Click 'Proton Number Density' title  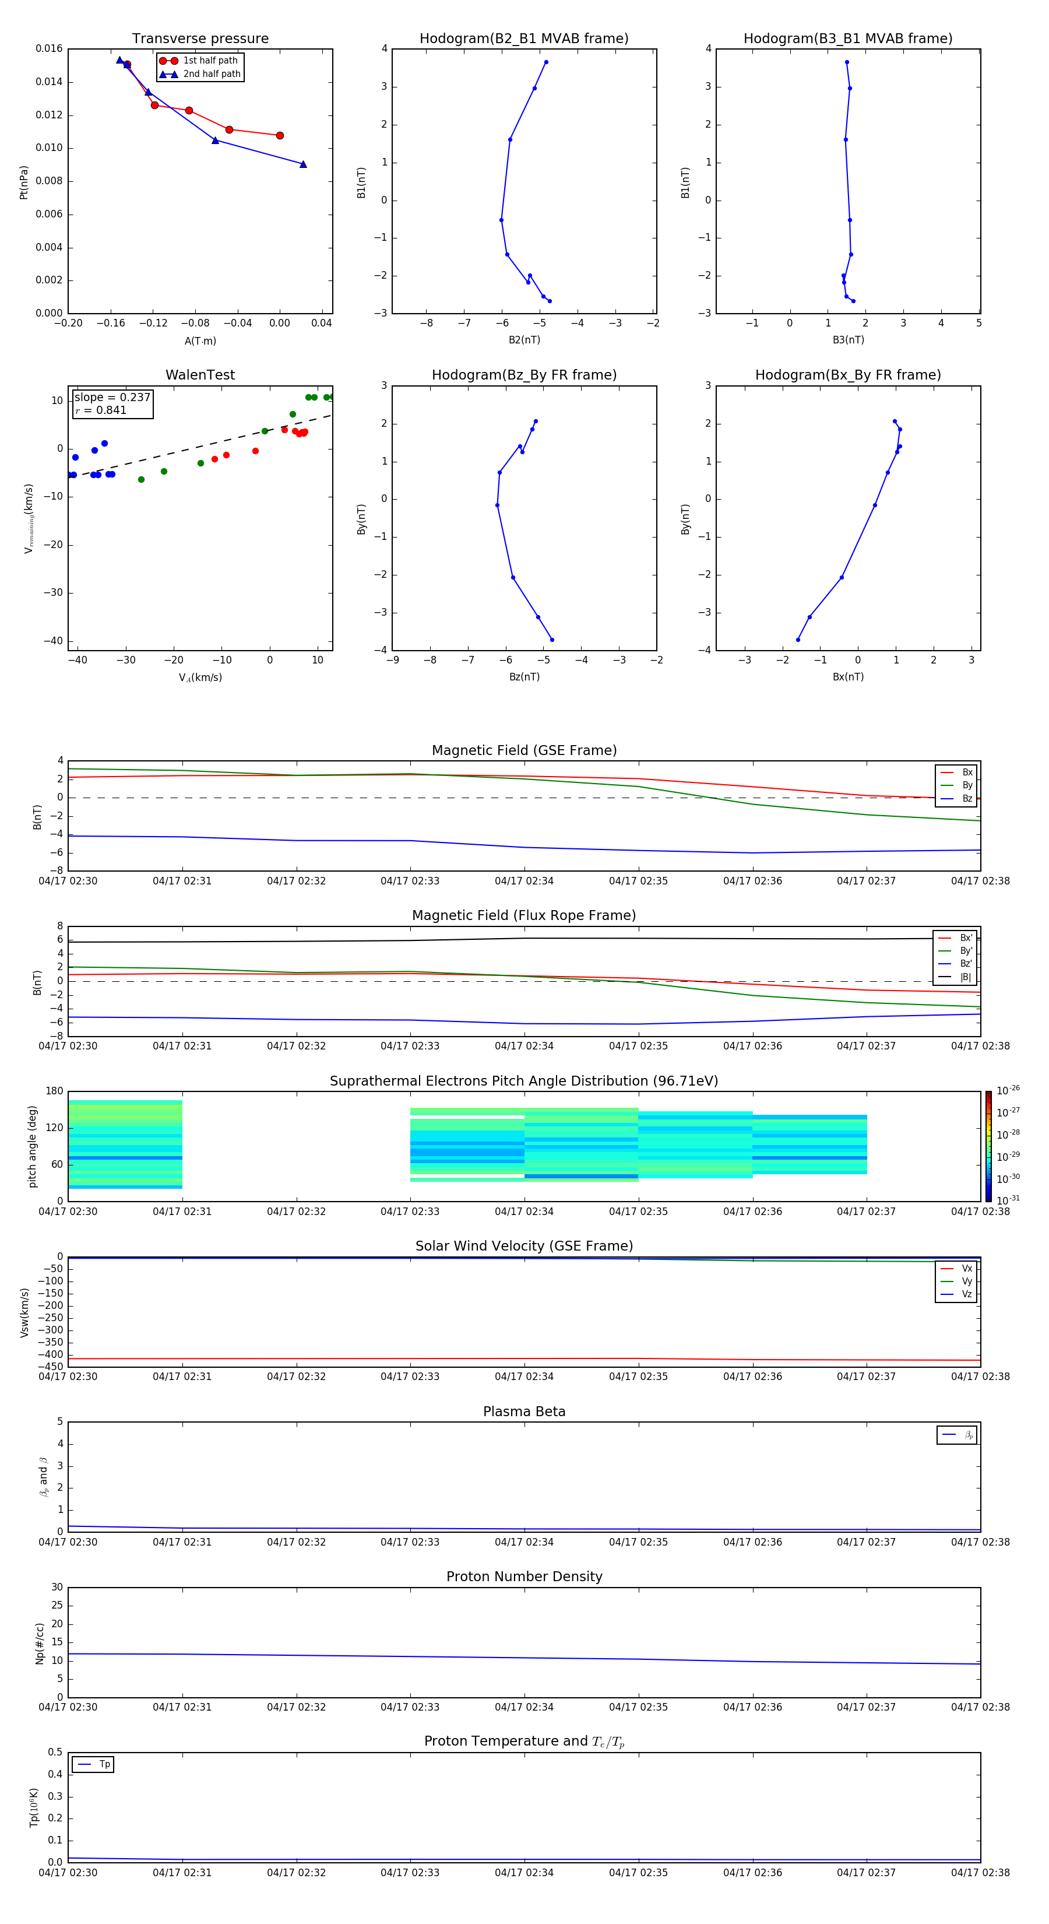coord(524,1577)
